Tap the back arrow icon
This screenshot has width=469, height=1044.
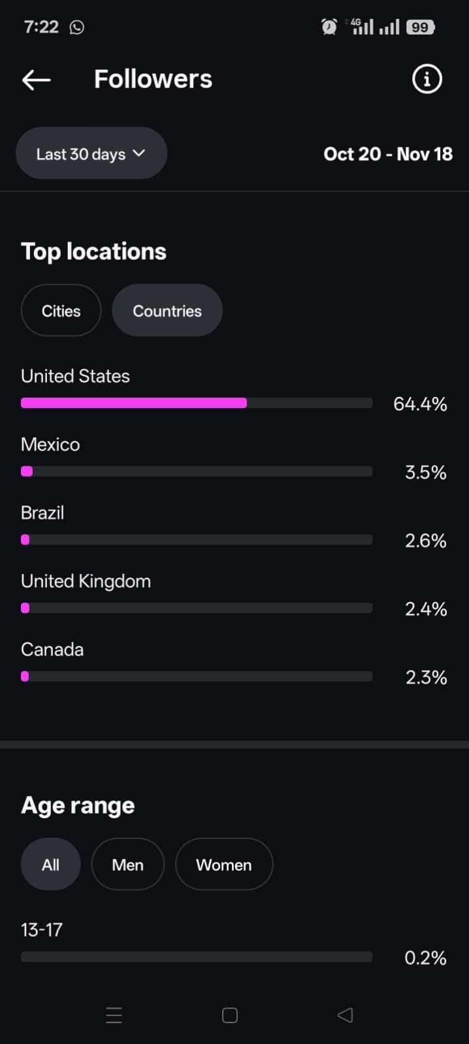coord(36,80)
